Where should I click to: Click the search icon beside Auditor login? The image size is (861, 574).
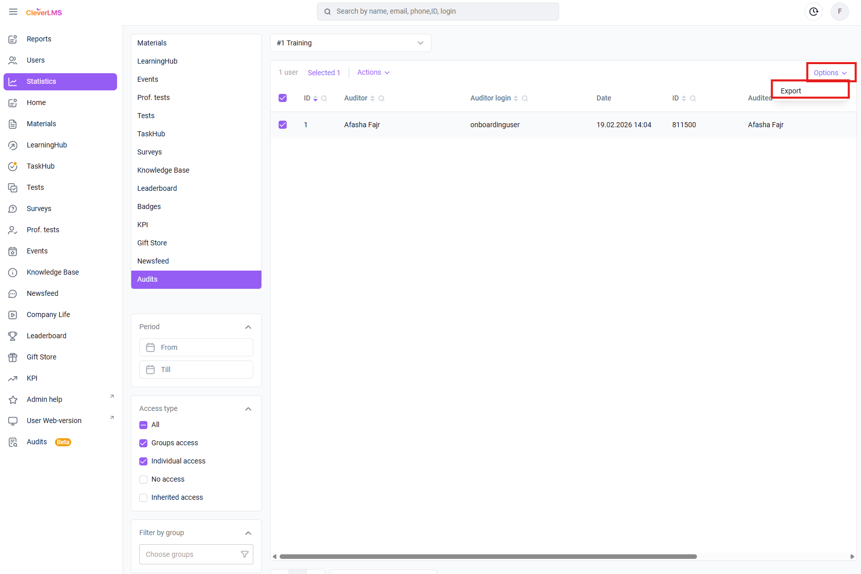525,98
